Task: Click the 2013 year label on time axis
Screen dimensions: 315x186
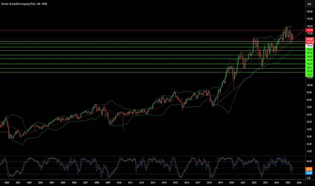Action: coord(153,183)
